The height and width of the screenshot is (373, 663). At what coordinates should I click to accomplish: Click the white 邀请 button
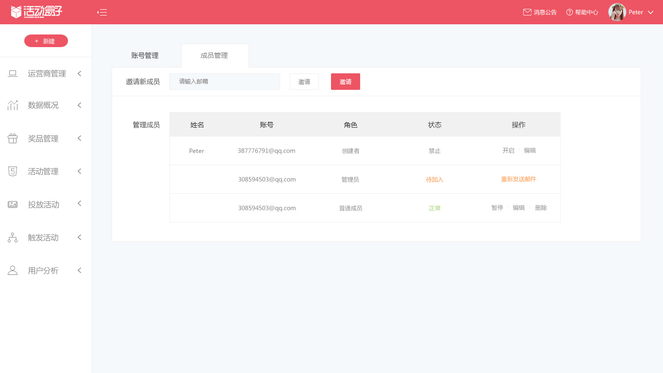click(304, 82)
